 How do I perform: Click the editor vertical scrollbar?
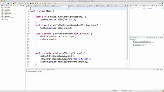pos(127,33)
